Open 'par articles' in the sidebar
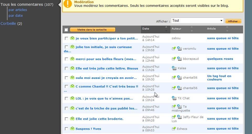Image resolution: width=252 pixels, height=134 pixels. tap(18, 10)
